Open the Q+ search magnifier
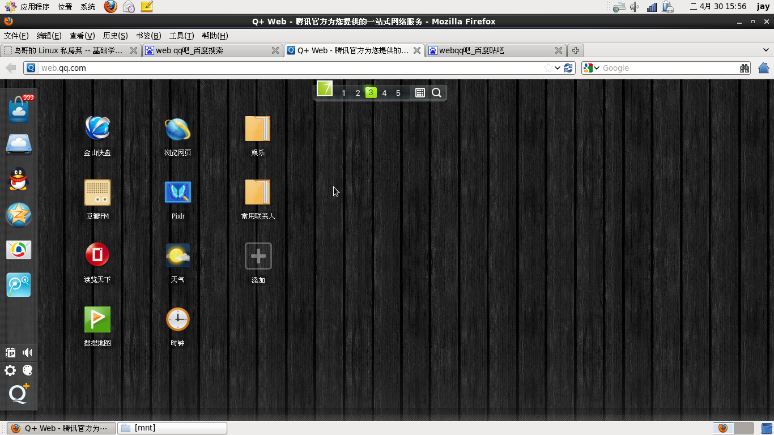This screenshot has width=774, height=435. click(x=436, y=93)
